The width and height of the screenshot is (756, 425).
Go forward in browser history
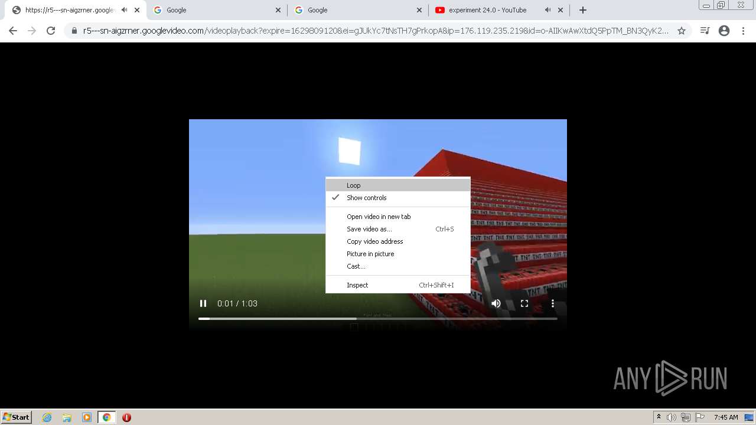(32, 31)
